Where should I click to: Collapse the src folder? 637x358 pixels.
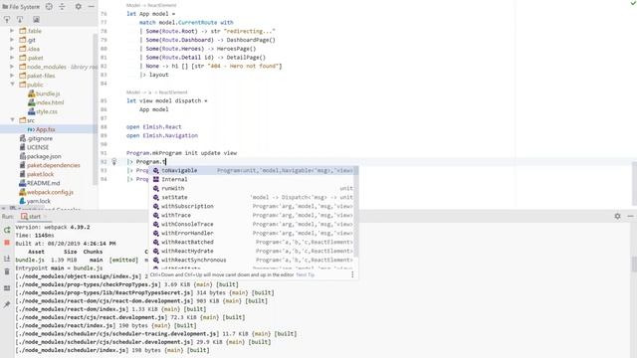pyautogui.click(x=12, y=120)
